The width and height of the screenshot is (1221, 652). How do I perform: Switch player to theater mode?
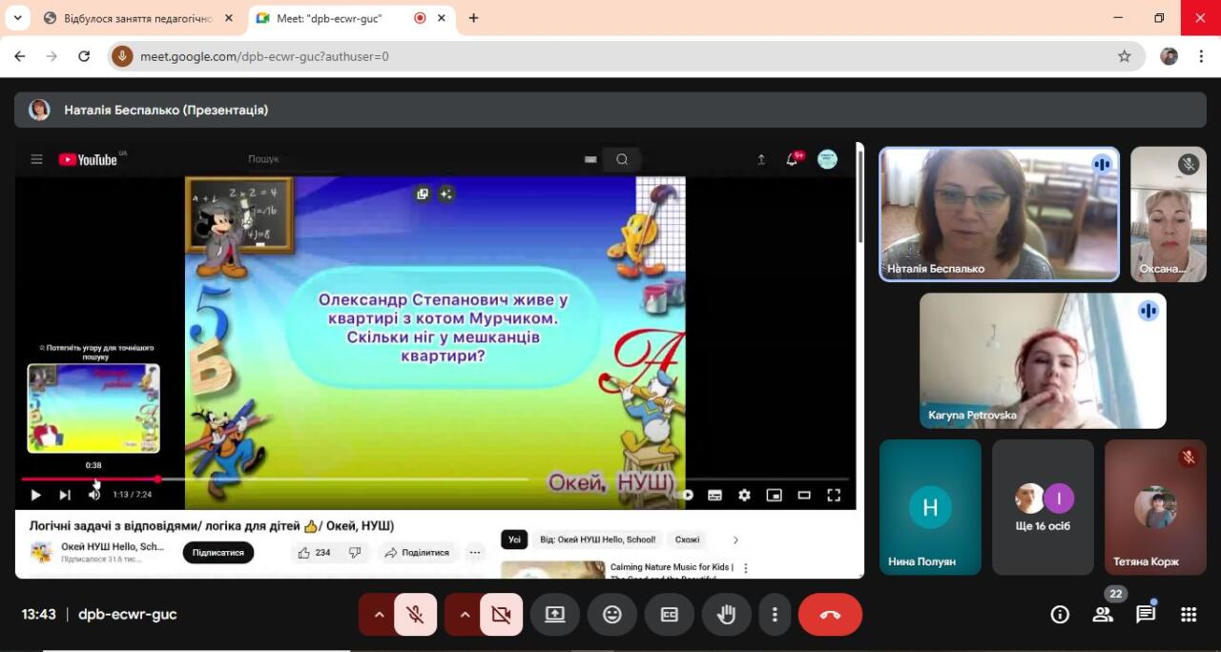pyautogui.click(x=804, y=495)
